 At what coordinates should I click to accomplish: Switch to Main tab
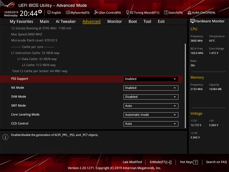tap(45, 22)
